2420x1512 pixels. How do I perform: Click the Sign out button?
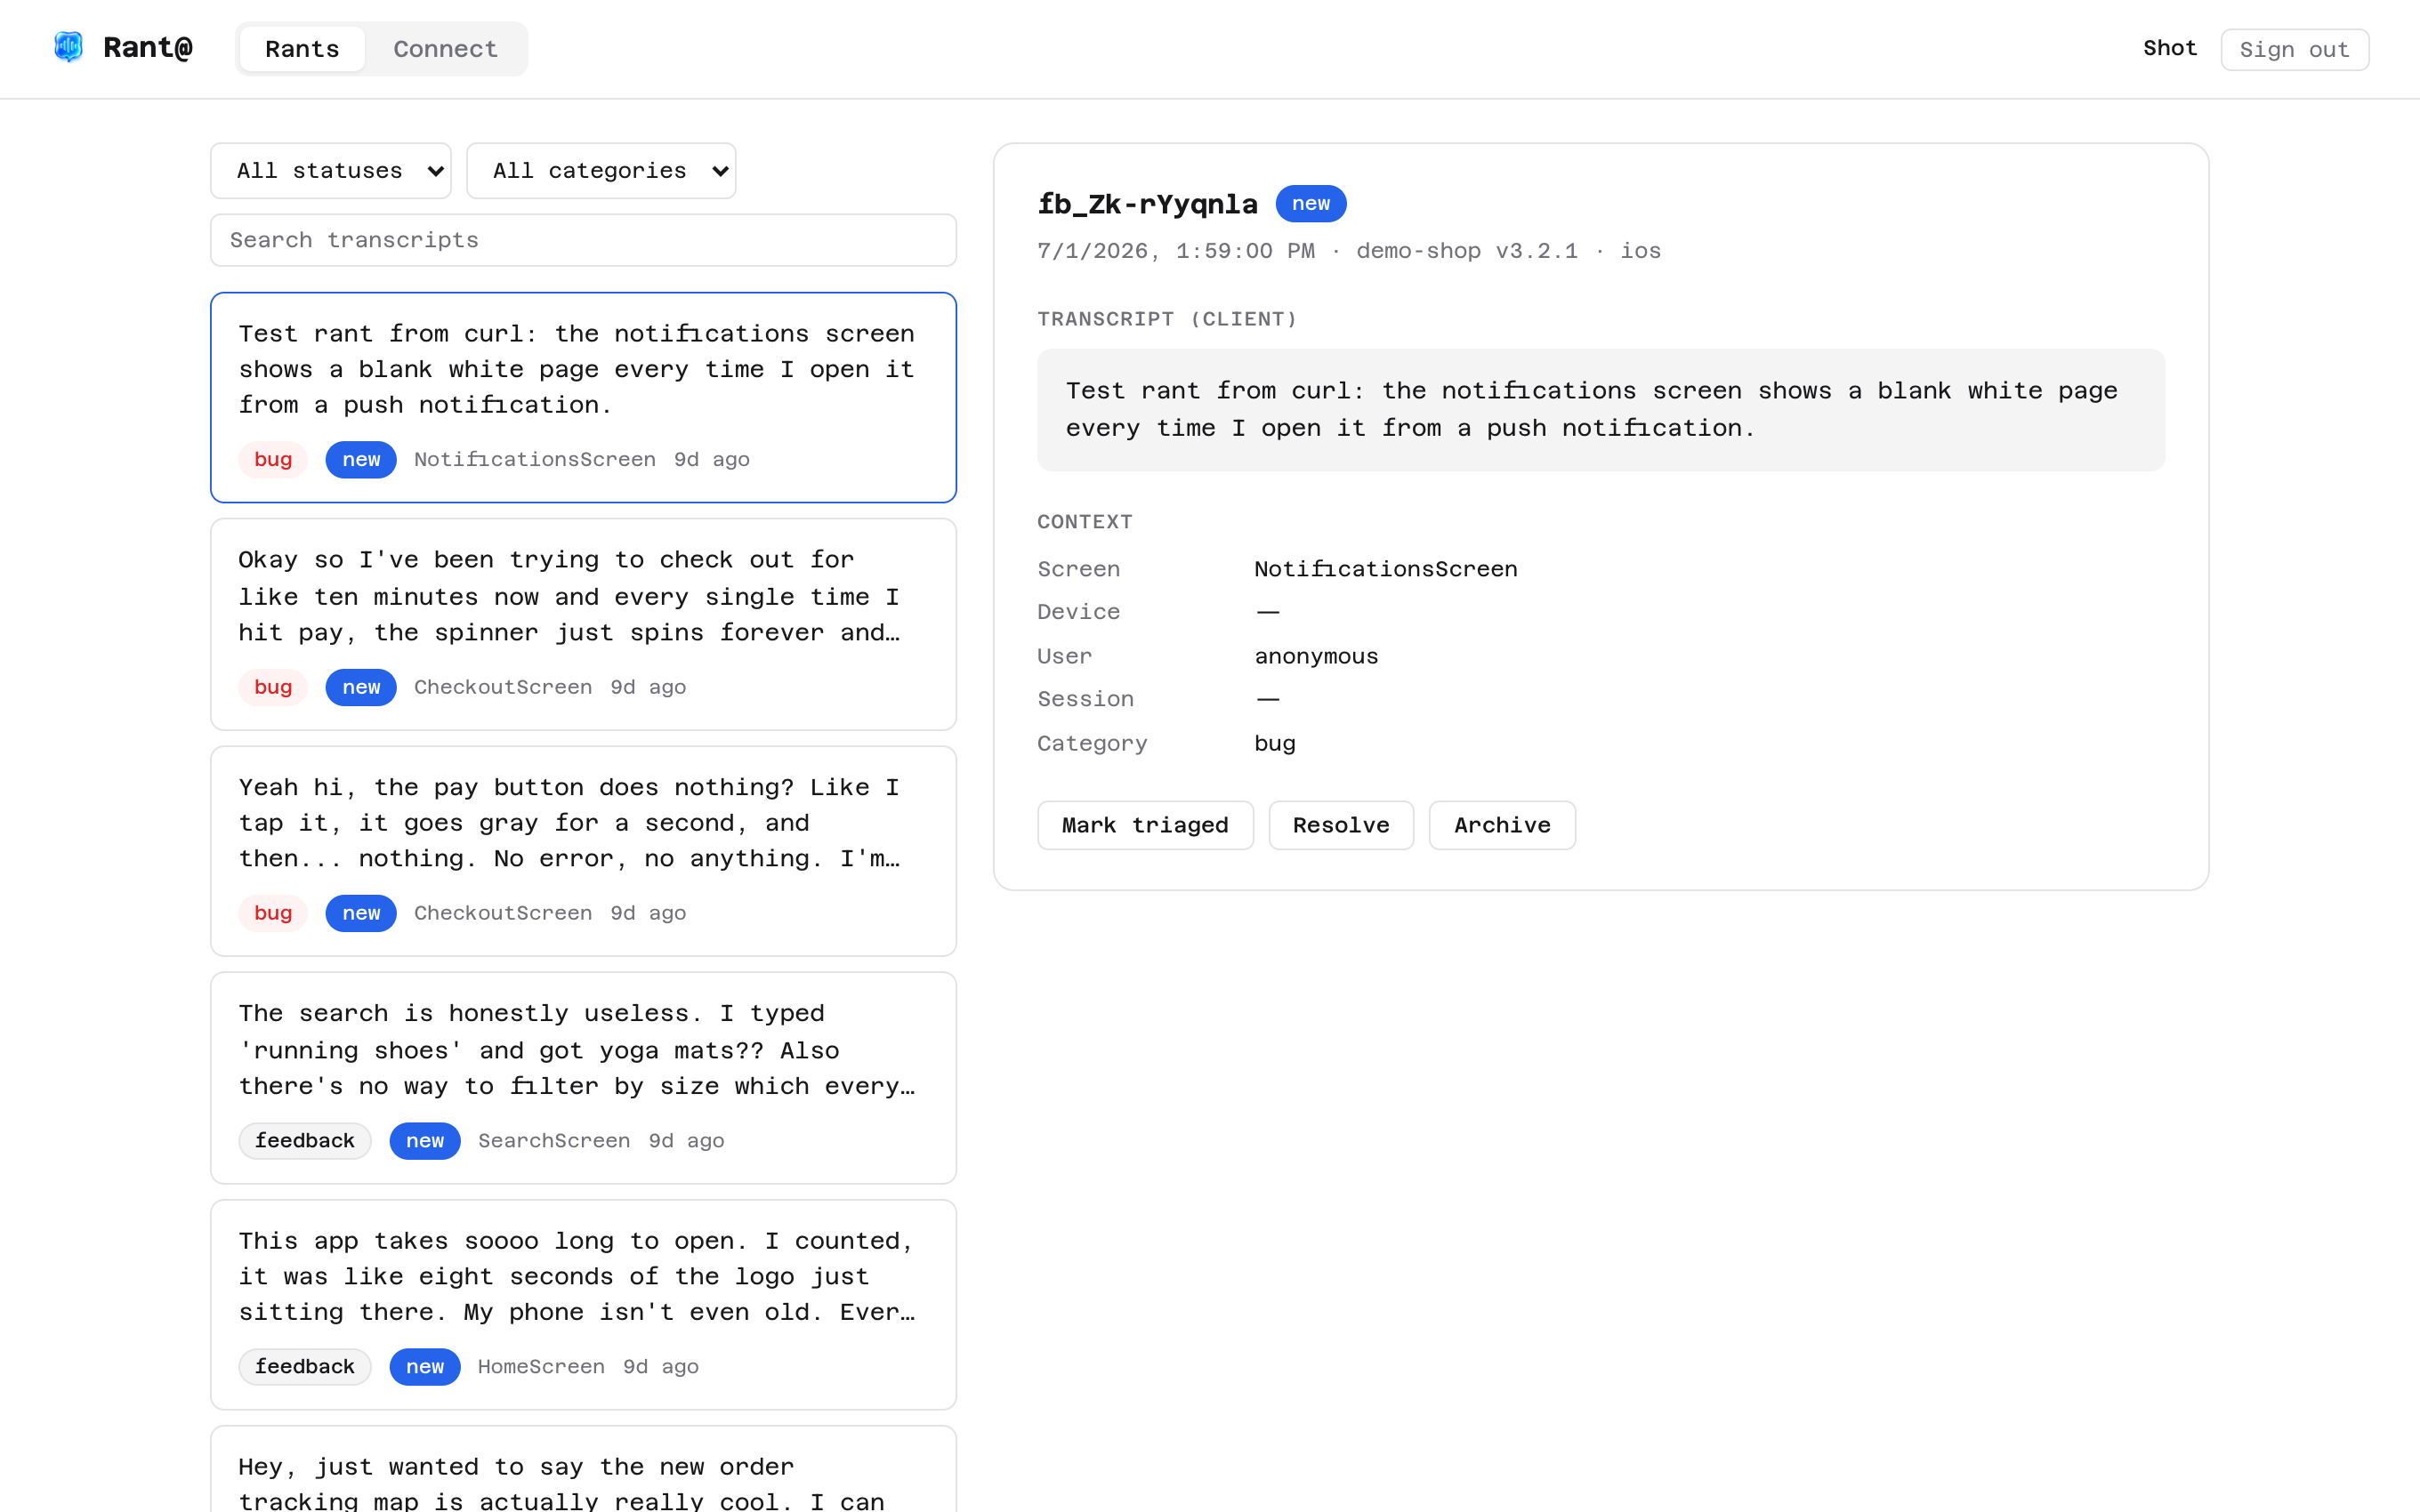click(x=2294, y=50)
